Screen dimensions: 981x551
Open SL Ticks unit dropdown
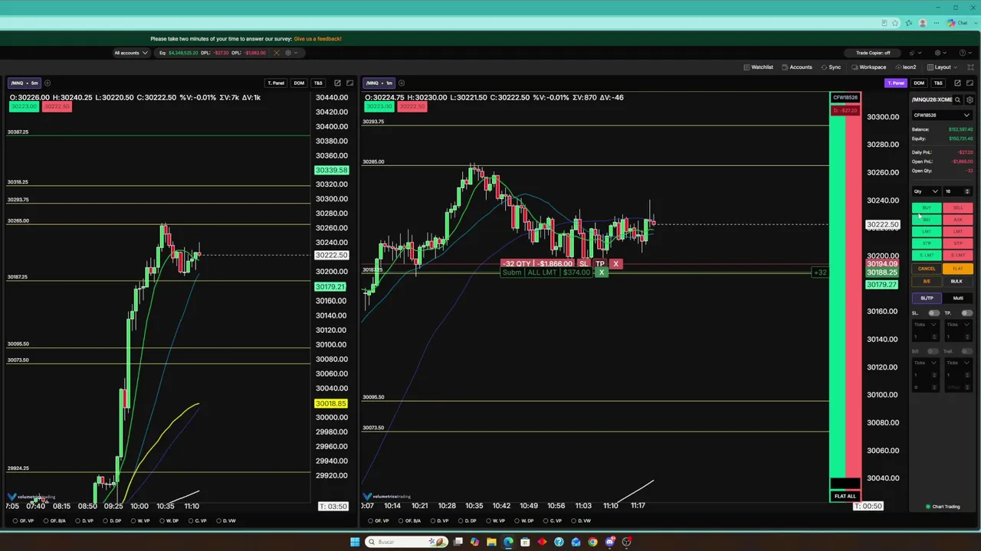click(x=926, y=324)
